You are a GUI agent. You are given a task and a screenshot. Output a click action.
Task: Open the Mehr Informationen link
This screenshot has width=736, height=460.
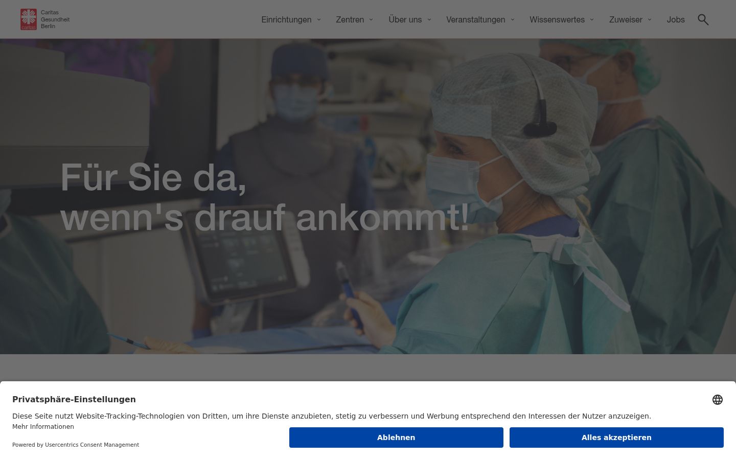(43, 427)
